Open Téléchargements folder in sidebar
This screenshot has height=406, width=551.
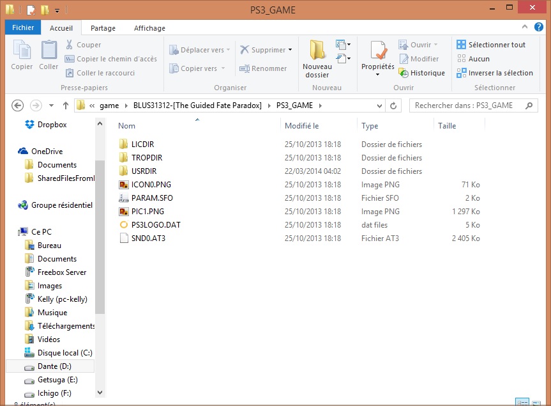66,326
